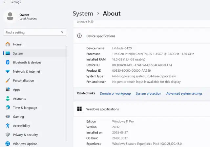
Task: Click the Accessibility figure icon
Action: pyautogui.click(x=8, y=126)
